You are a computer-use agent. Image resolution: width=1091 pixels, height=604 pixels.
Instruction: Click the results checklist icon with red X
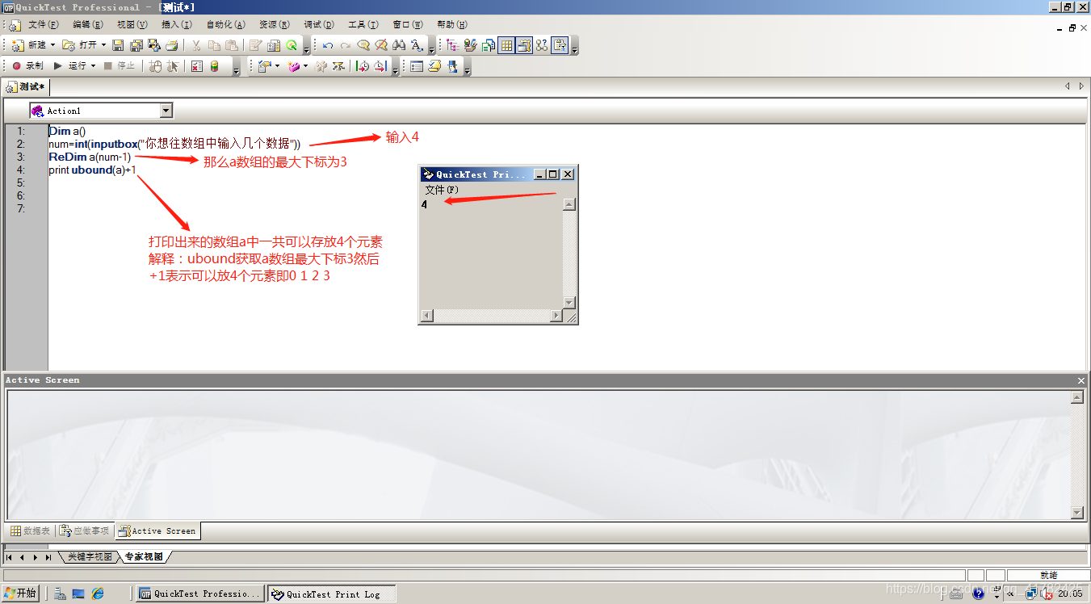pyautogui.click(x=197, y=66)
